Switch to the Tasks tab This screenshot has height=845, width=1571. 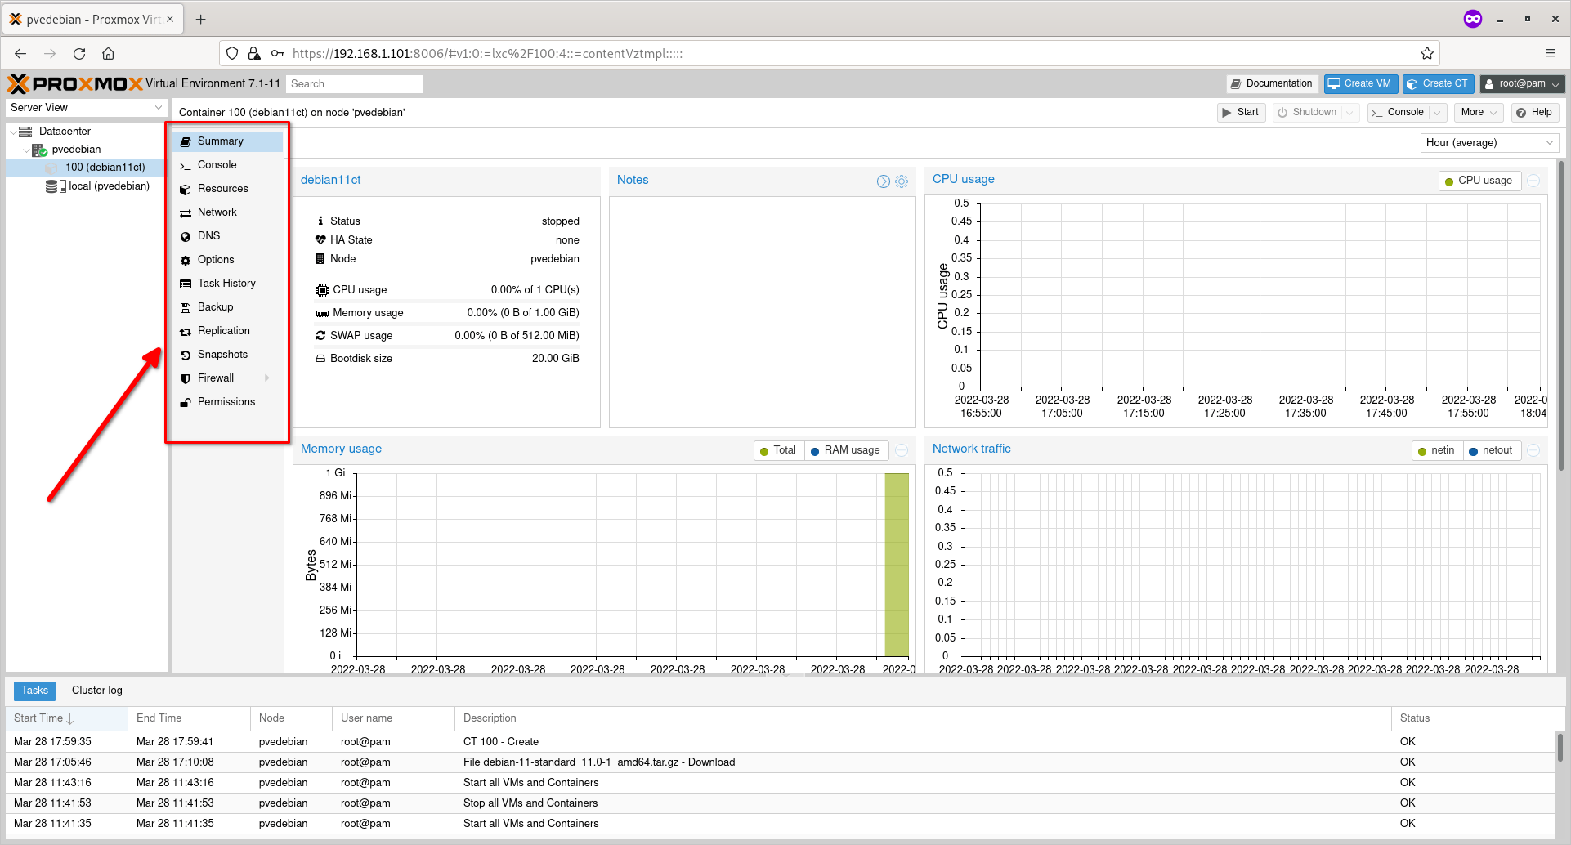click(x=35, y=691)
